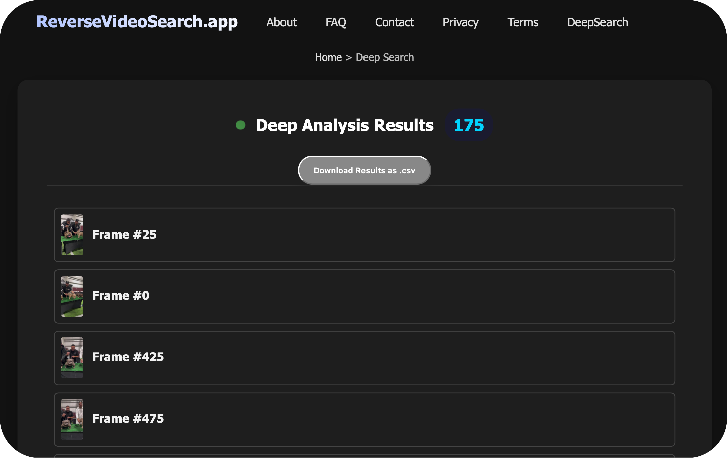Click the Deep Search breadcrumb
Viewport: 727px width, 458px height.
385,57
